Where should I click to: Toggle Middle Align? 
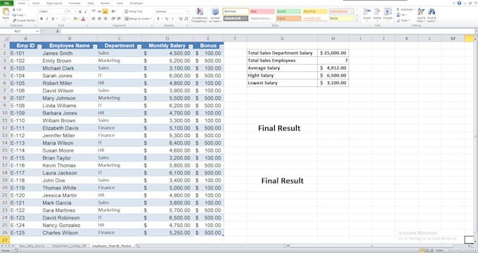point(99,11)
